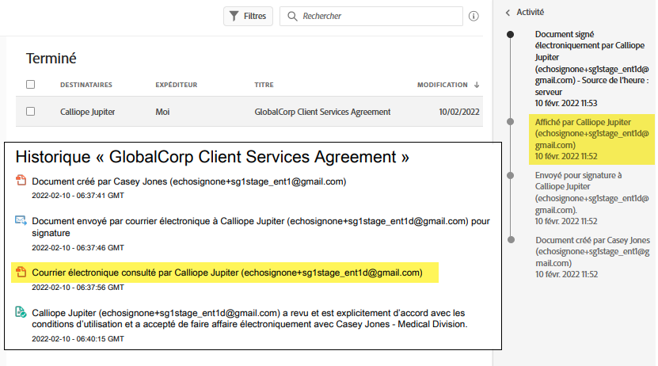Image resolution: width=658 pixels, height=366 pixels.
Task: Click the Affiché par timeline marker
Action: coord(510,122)
